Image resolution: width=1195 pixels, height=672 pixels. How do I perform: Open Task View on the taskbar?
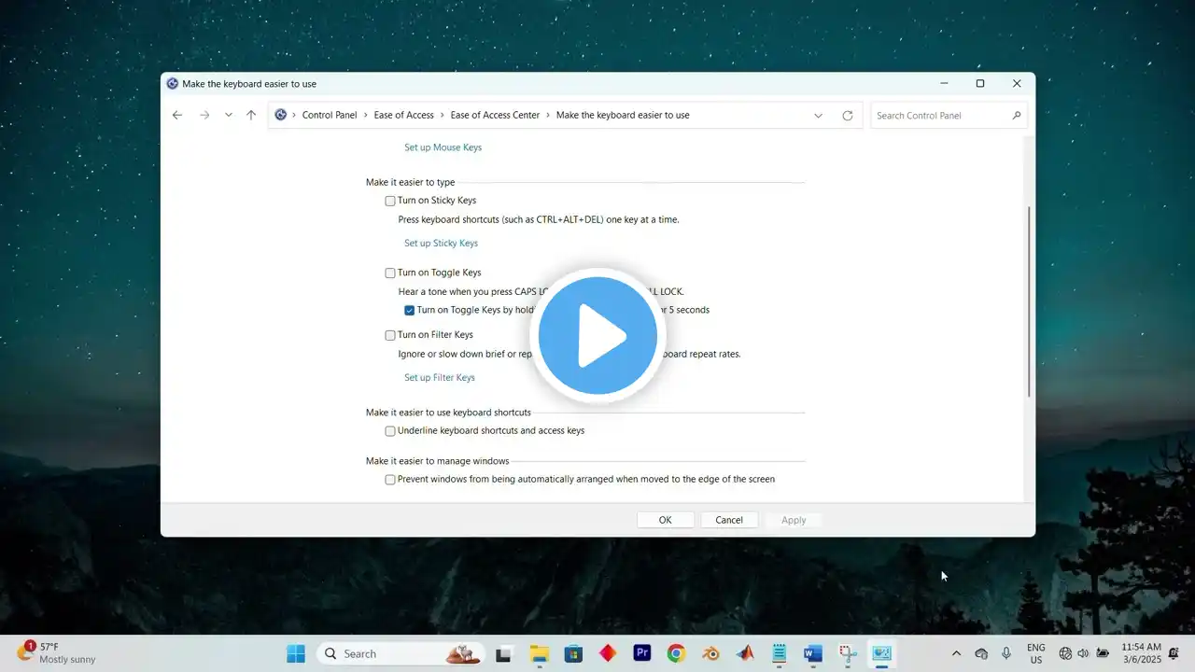(x=504, y=653)
